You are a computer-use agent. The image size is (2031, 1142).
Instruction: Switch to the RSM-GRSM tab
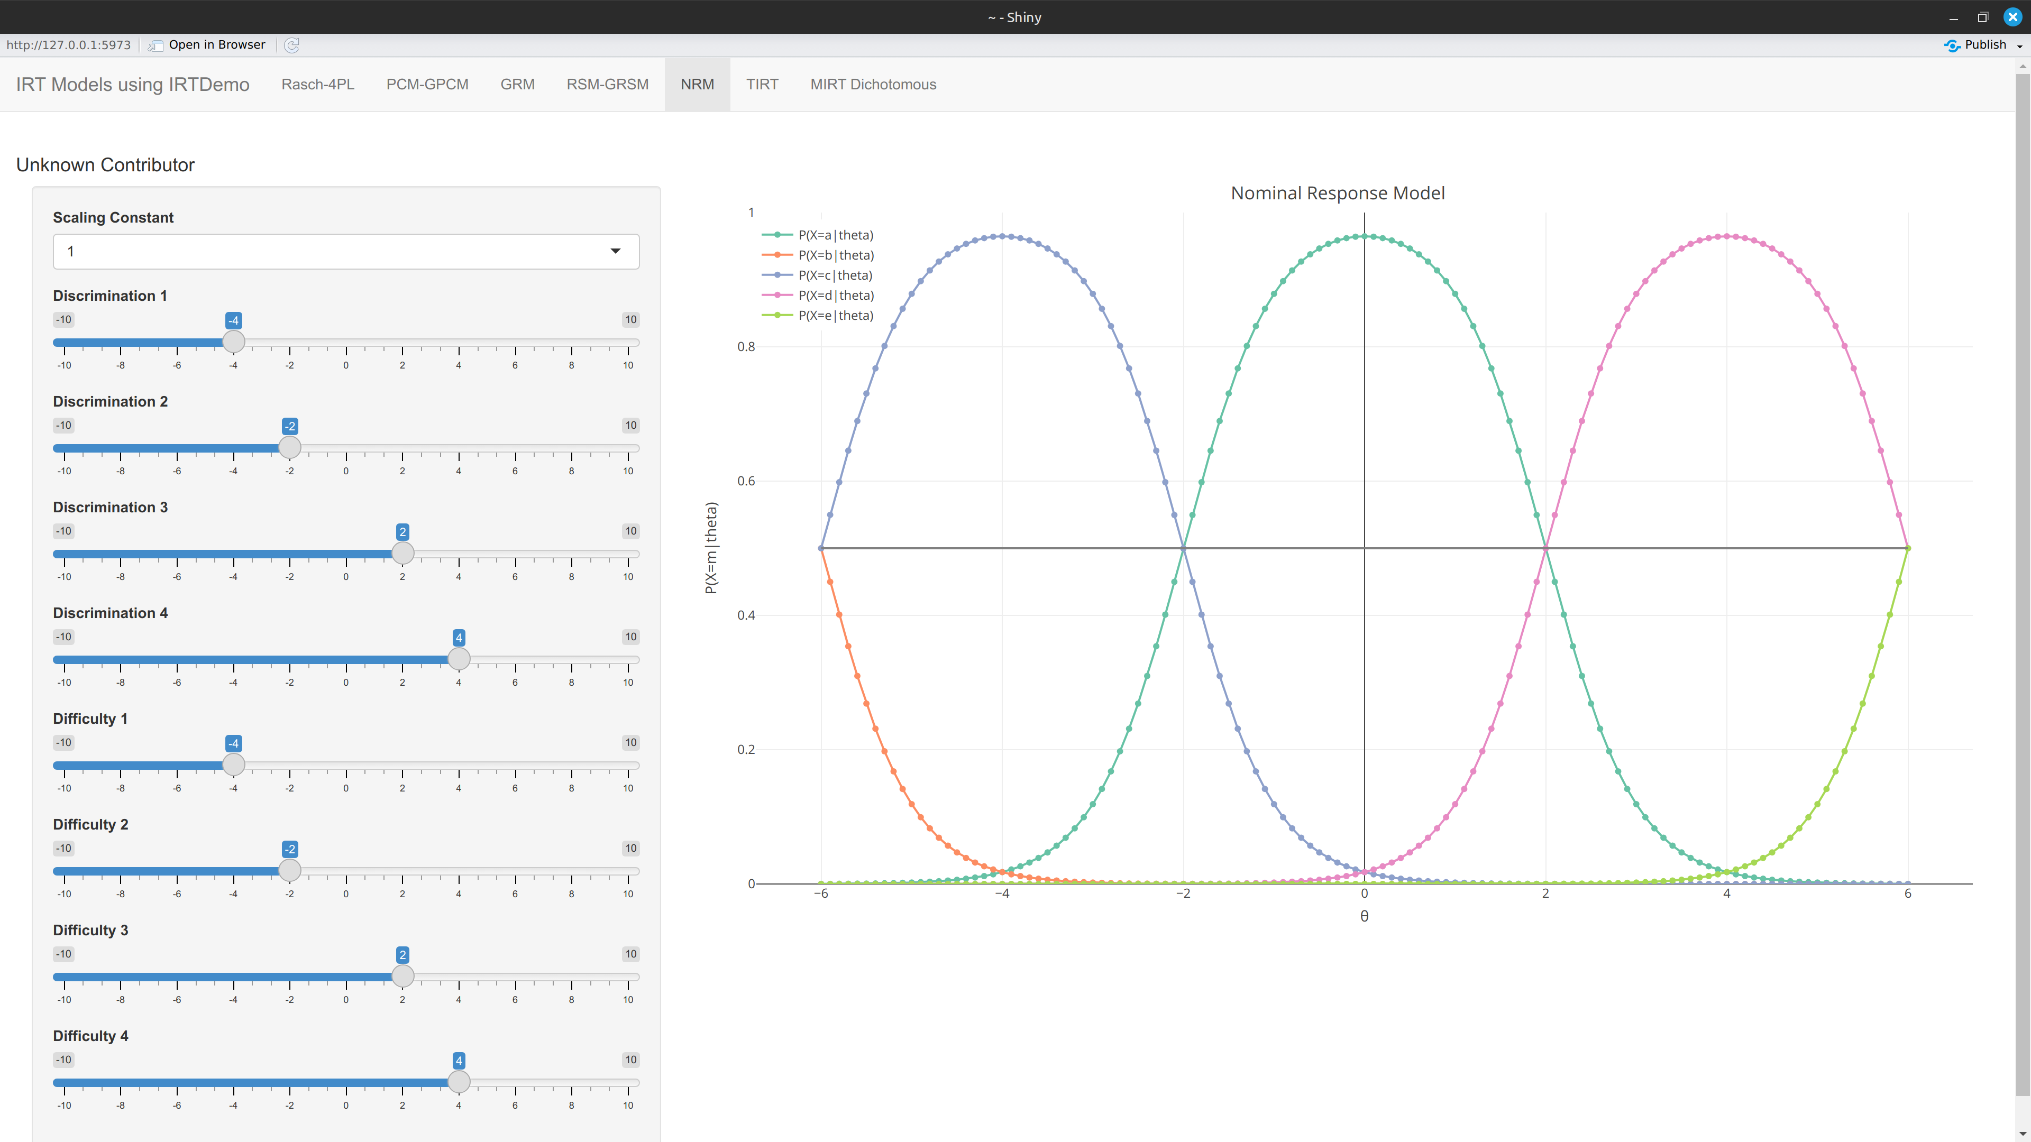(607, 85)
